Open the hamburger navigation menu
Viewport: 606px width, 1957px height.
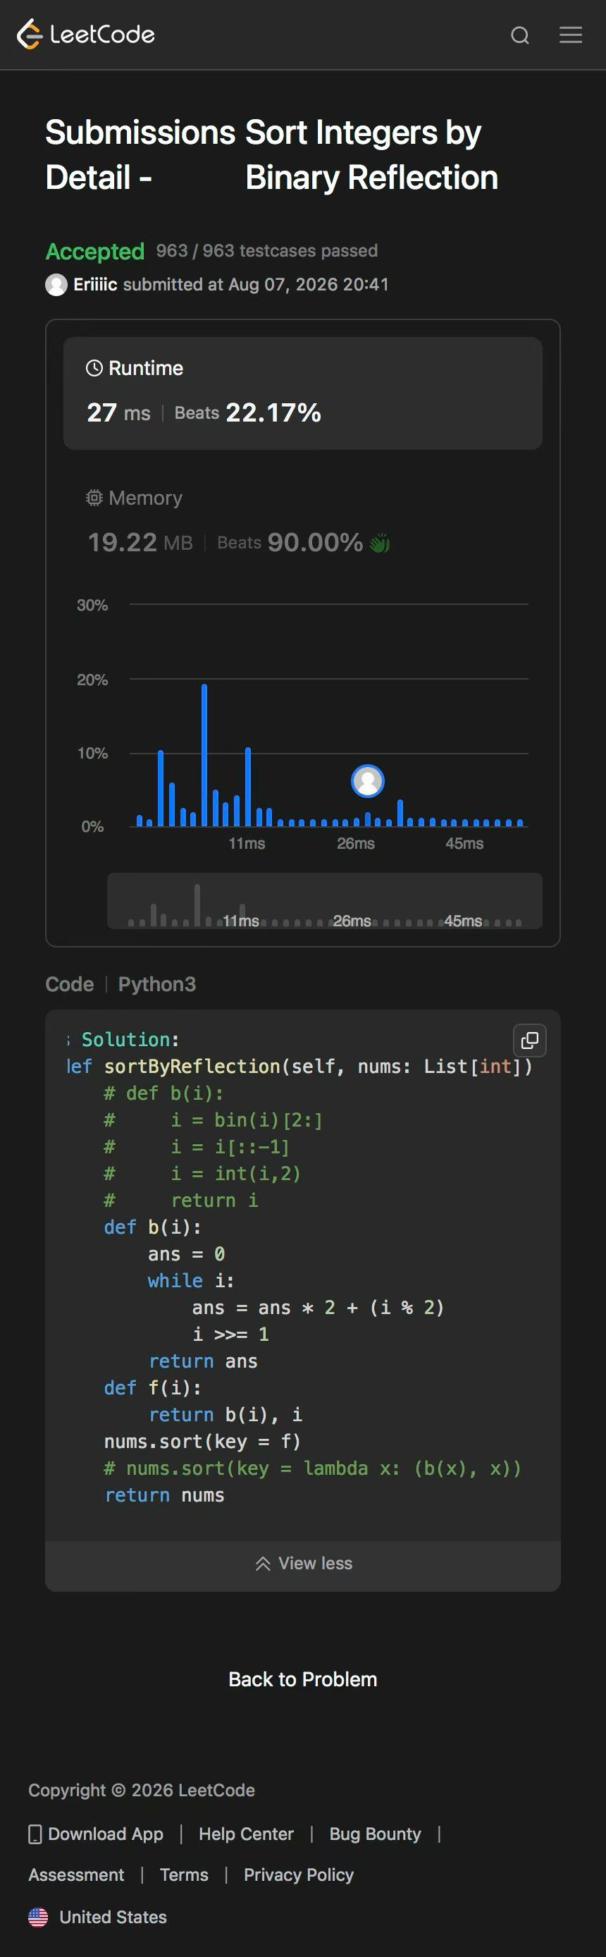pos(571,35)
